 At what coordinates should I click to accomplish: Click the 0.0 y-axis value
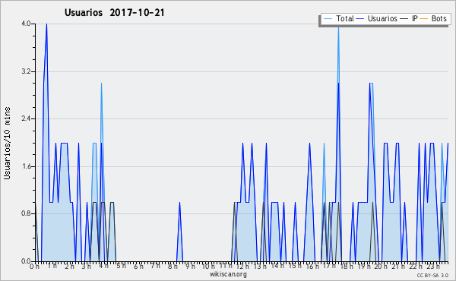tap(26, 261)
